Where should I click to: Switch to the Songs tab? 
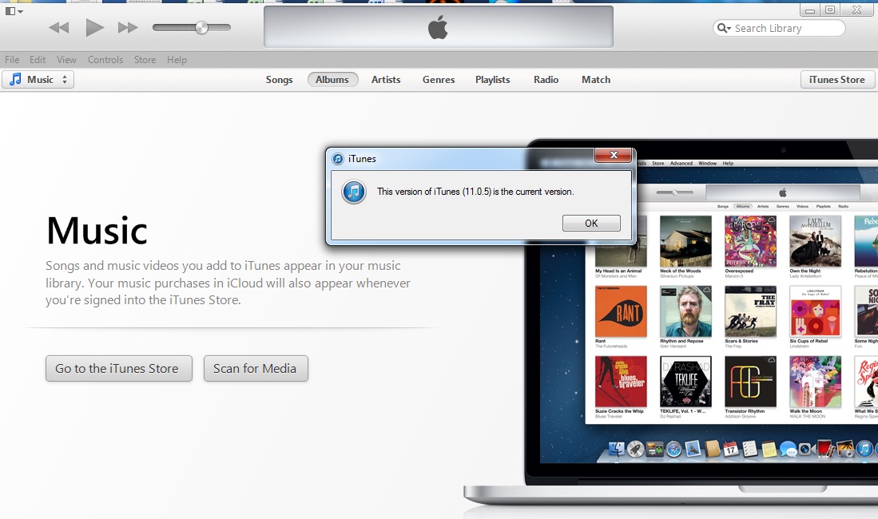point(279,80)
